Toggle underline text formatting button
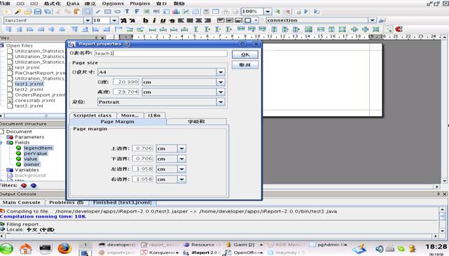This screenshot has width=449, height=256. tap(163, 20)
